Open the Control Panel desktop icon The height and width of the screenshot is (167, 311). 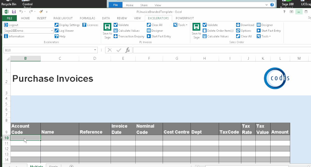(x=27, y=4)
